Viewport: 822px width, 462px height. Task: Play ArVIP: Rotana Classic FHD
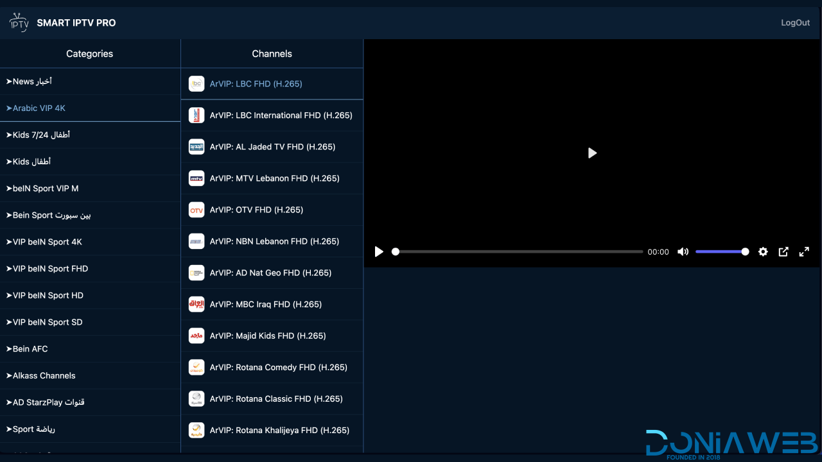coord(272,398)
